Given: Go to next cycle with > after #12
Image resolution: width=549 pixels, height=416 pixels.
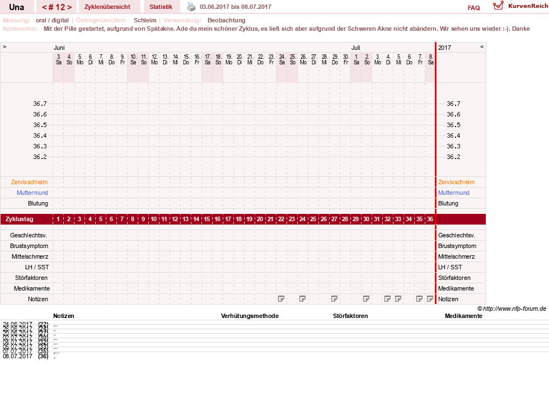Looking at the screenshot, I should tap(69, 7).
